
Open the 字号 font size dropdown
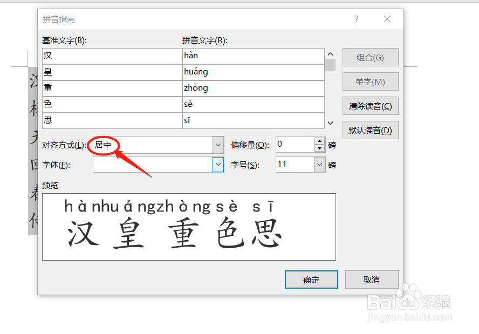[x=319, y=165]
